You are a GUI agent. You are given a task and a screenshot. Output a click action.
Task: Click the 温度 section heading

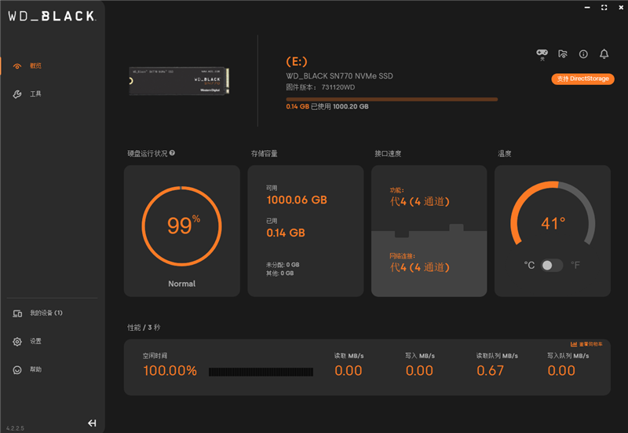click(x=504, y=153)
